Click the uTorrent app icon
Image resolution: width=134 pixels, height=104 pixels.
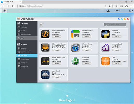pos(75,61)
